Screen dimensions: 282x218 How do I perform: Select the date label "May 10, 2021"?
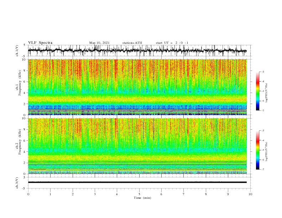coord(99,43)
